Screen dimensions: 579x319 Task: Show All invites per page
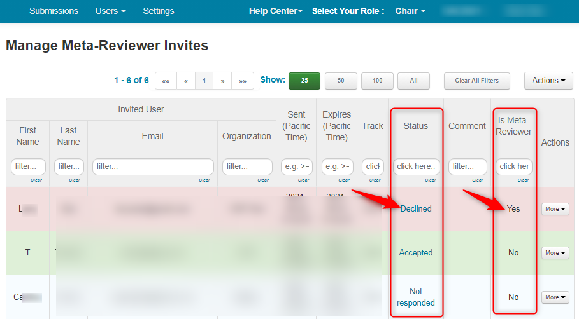pyautogui.click(x=413, y=81)
